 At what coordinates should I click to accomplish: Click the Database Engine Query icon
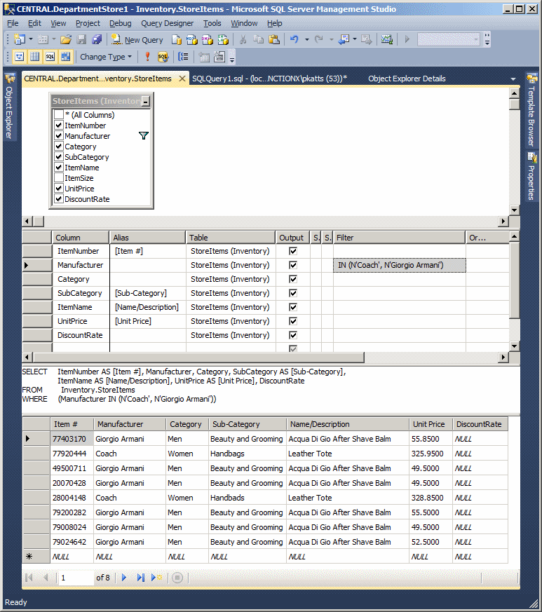pos(177,39)
